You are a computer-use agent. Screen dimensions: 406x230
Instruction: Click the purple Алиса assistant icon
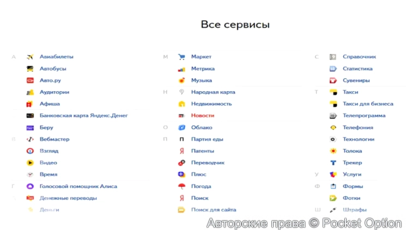[30, 186]
